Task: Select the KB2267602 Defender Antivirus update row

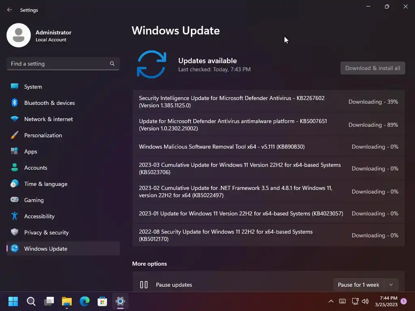Action: [x=269, y=102]
